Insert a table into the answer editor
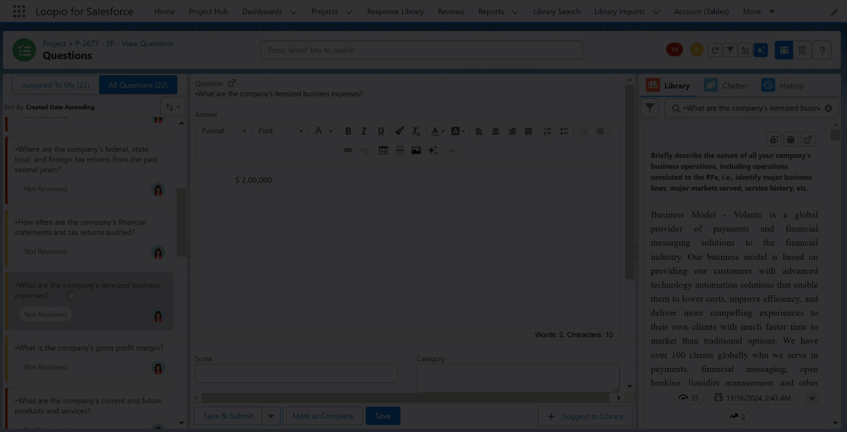The image size is (847, 432). pos(383,150)
